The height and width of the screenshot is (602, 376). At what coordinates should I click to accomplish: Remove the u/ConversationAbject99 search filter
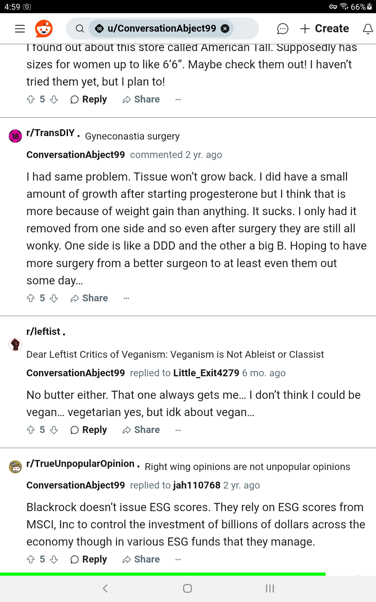(x=225, y=29)
